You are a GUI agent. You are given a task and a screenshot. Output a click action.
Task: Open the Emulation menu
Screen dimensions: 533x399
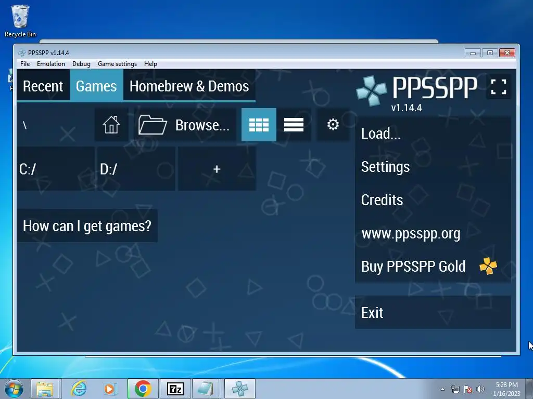[51, 64]
